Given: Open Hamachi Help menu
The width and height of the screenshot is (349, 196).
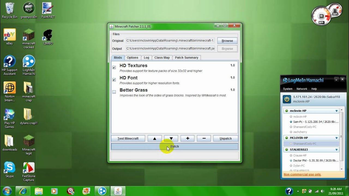Looking at the screenshot, I should (x=314, y=89).
